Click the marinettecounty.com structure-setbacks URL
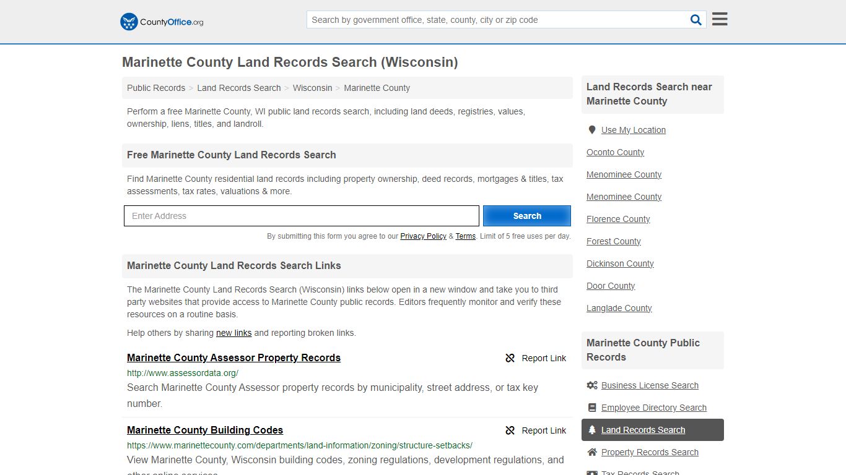846x475 pixels. [300, 445]
